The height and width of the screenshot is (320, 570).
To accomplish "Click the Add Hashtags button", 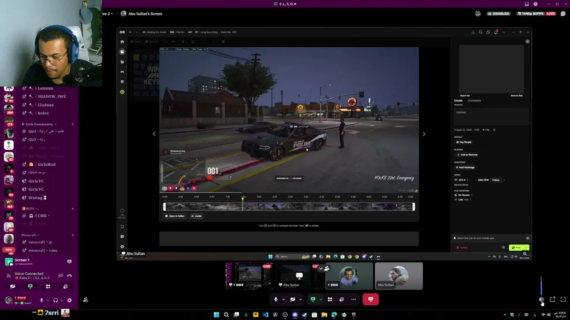I will pyautogui.click(x=465, y=168).
